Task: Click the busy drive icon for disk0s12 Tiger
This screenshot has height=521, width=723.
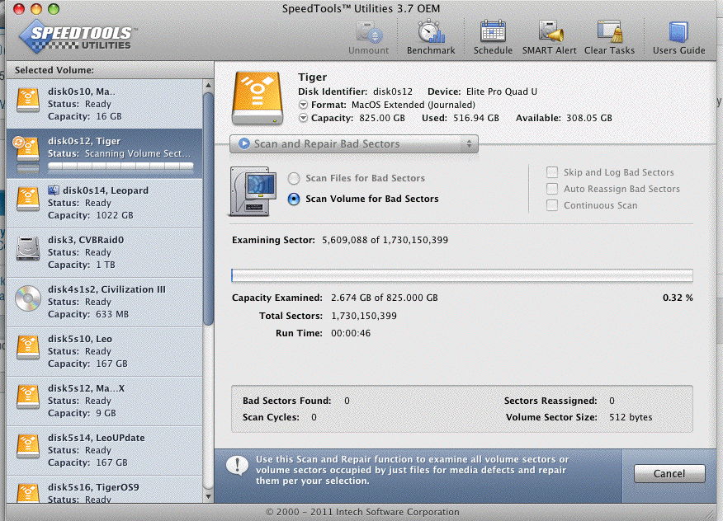Action: [26, 148]
